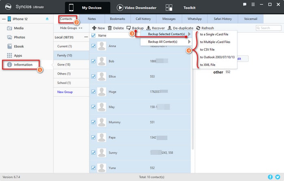The width and height of the screenshot is (284, 181).
Task: Click the Toolkit grid icon
Action: (x=169, y=8)
